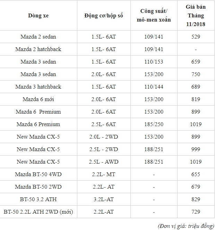The width and height of the screenshot is (215, 230).
Task: Click the 999 price cell
Action: tap(196, 149)
